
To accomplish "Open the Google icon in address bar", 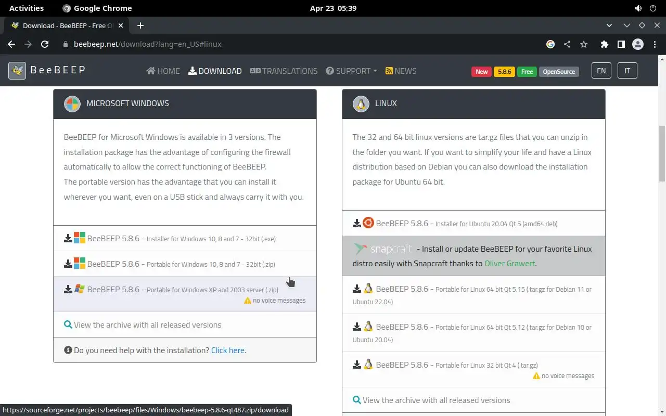I will point(550,44).
